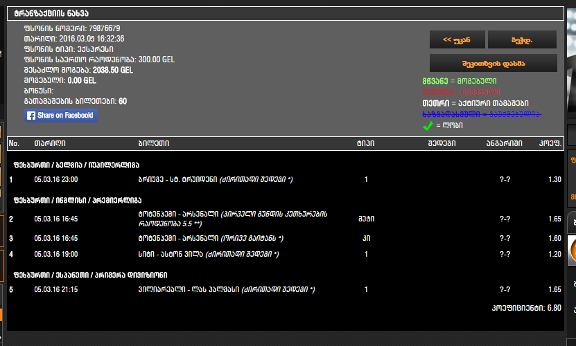Click the ?-? score in row 1
Viewport: 576px width, 346px height.
pyautogui.click(x=505, y=179)
